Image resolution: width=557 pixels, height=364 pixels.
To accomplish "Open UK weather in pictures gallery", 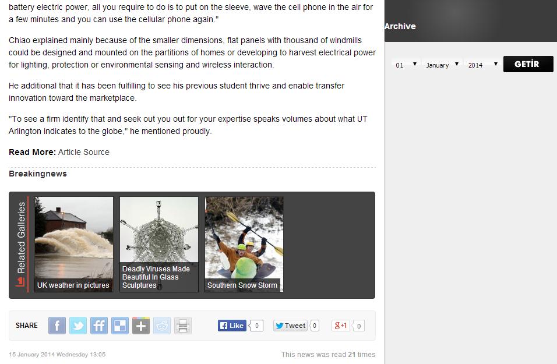I will point(74,245).
